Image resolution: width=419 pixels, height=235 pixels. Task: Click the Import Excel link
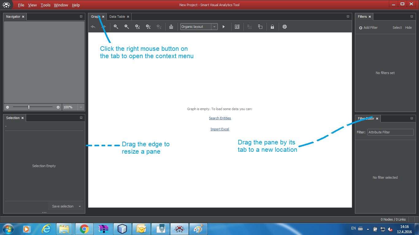click(x=220, y=129)
